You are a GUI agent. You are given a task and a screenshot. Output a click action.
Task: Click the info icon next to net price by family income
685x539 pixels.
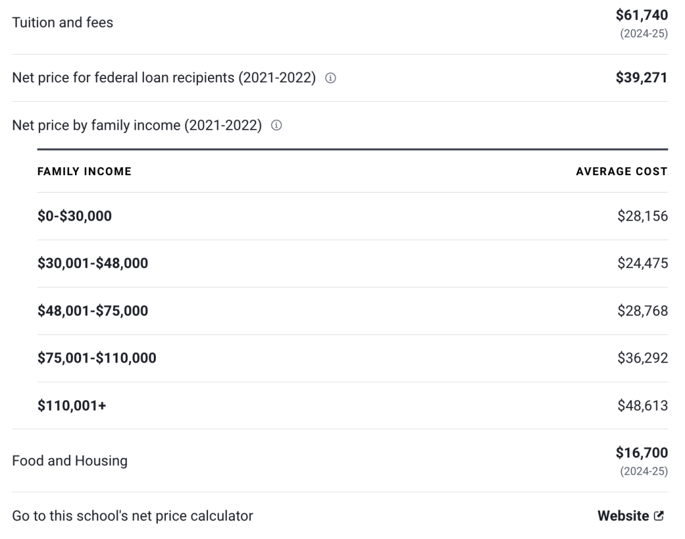[276, 124]
